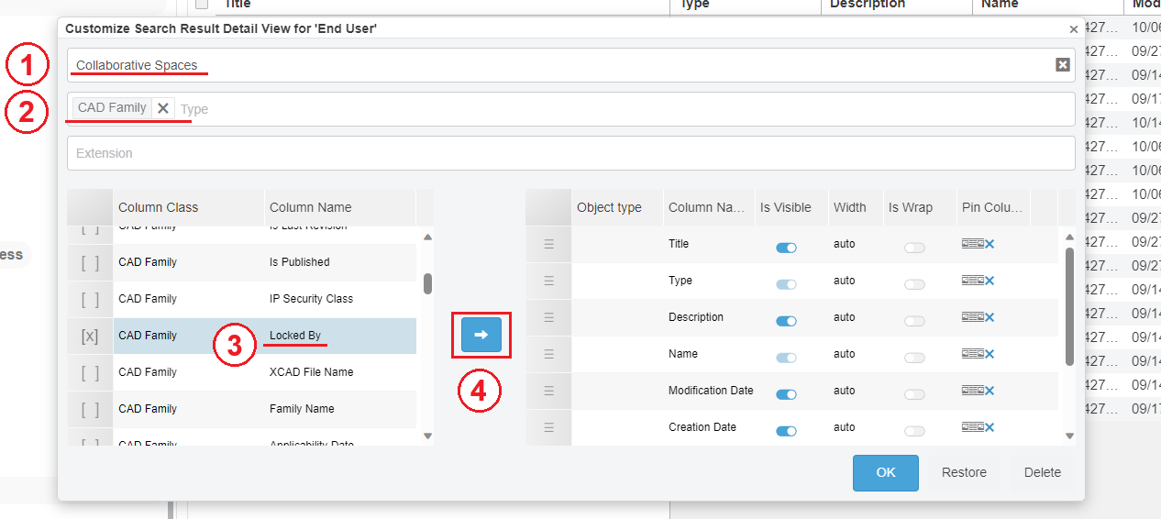The image size is (1161, 519).
Task: Click the right table scrollbar thumb
Action: coord(1069,305)
